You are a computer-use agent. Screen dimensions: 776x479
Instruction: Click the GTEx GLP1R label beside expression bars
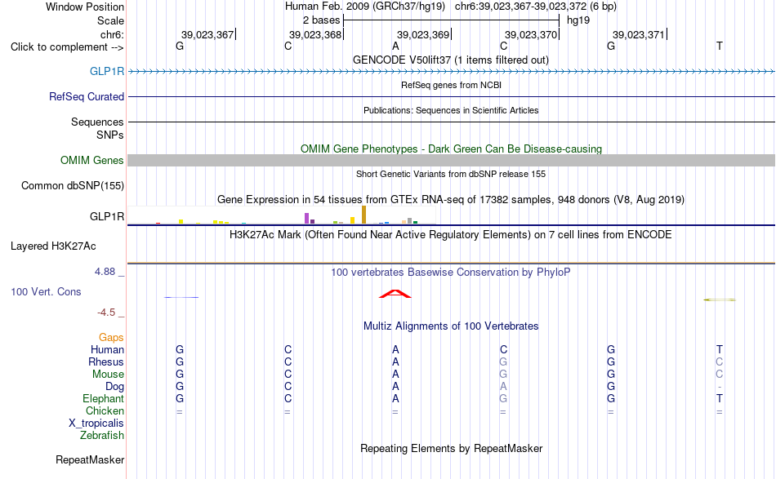107,216
